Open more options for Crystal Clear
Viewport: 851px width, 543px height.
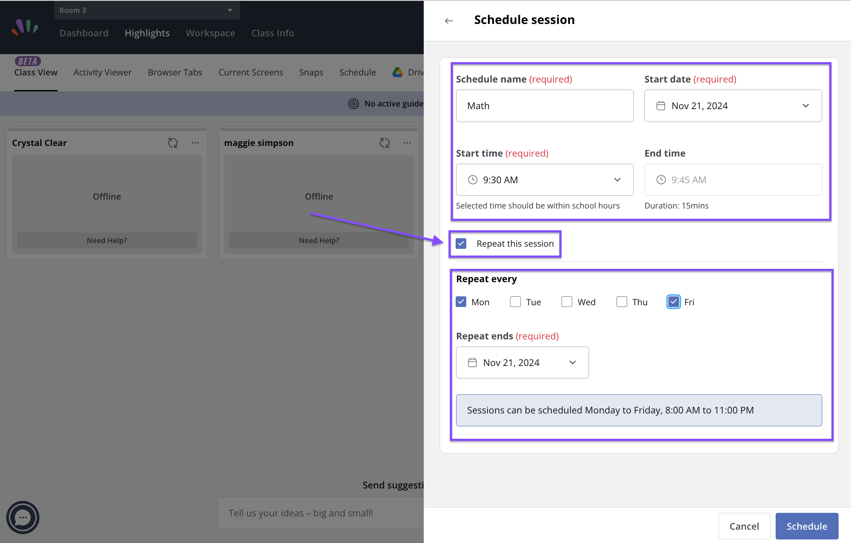(x=195, y=143)
